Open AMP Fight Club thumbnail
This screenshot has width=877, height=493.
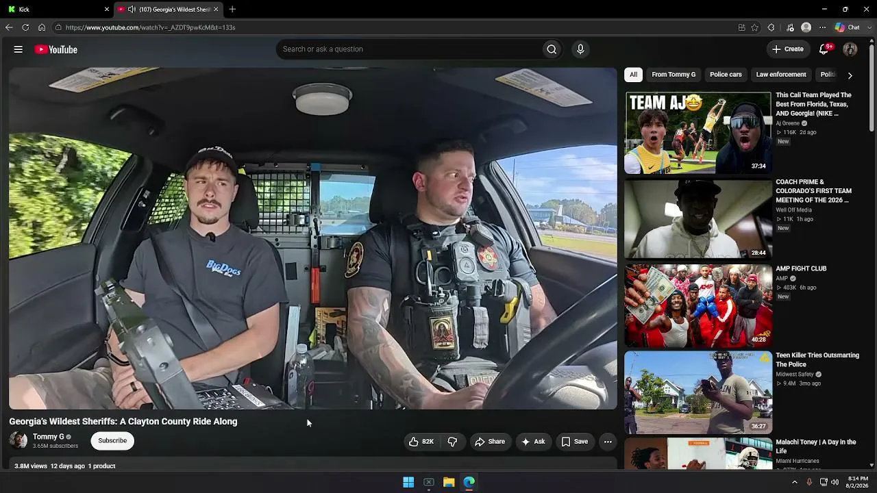(x=698, y=306)
